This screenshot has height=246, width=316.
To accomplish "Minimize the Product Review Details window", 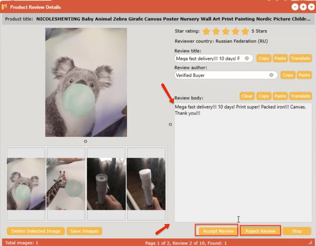I will [x=295, y=7].
